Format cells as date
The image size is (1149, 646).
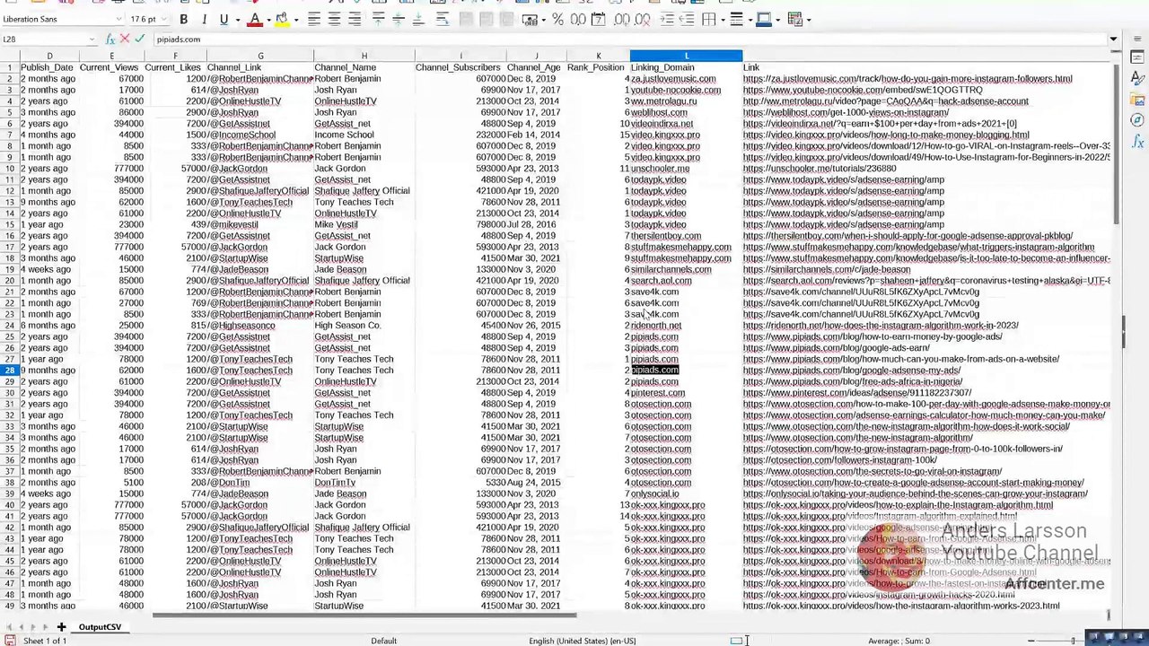coord(599,19)
